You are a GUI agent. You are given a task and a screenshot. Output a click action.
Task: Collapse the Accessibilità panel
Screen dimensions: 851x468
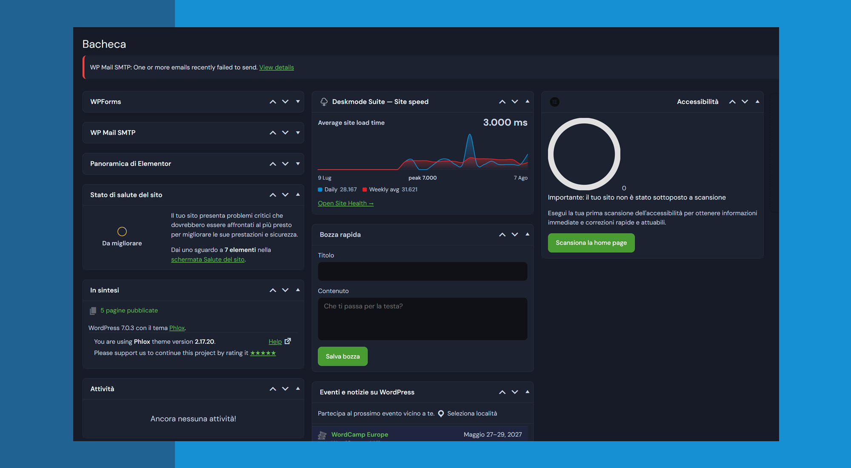[757, 101]
